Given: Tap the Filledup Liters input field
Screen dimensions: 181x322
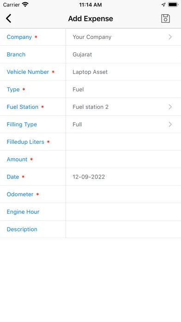Looking at the screenshot, I should point(123,142).
